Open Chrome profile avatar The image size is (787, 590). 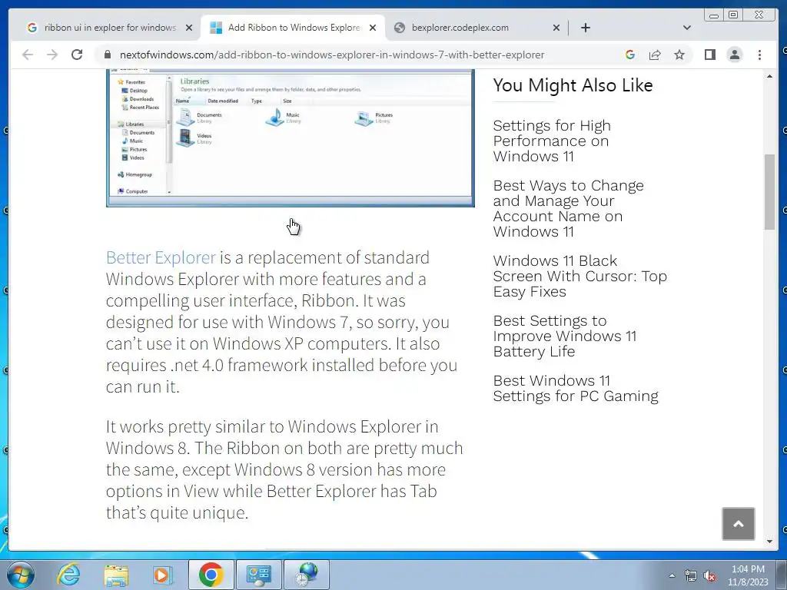[x=734, y=55]
